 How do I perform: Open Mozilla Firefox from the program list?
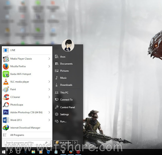click(x=27, y=66)
